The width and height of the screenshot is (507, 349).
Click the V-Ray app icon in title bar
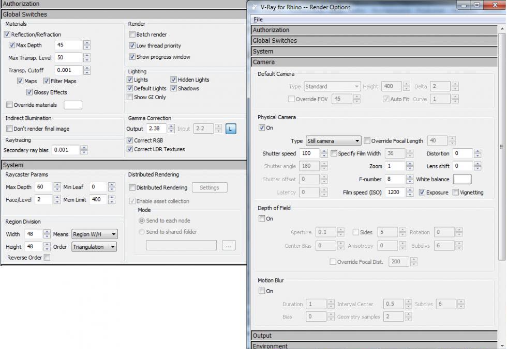point(255,7)
